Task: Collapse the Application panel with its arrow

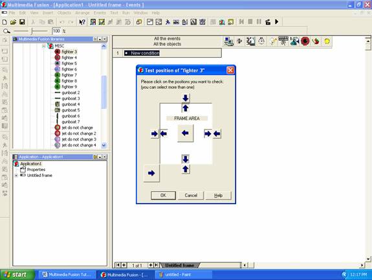Action: (x=100, y=157)
